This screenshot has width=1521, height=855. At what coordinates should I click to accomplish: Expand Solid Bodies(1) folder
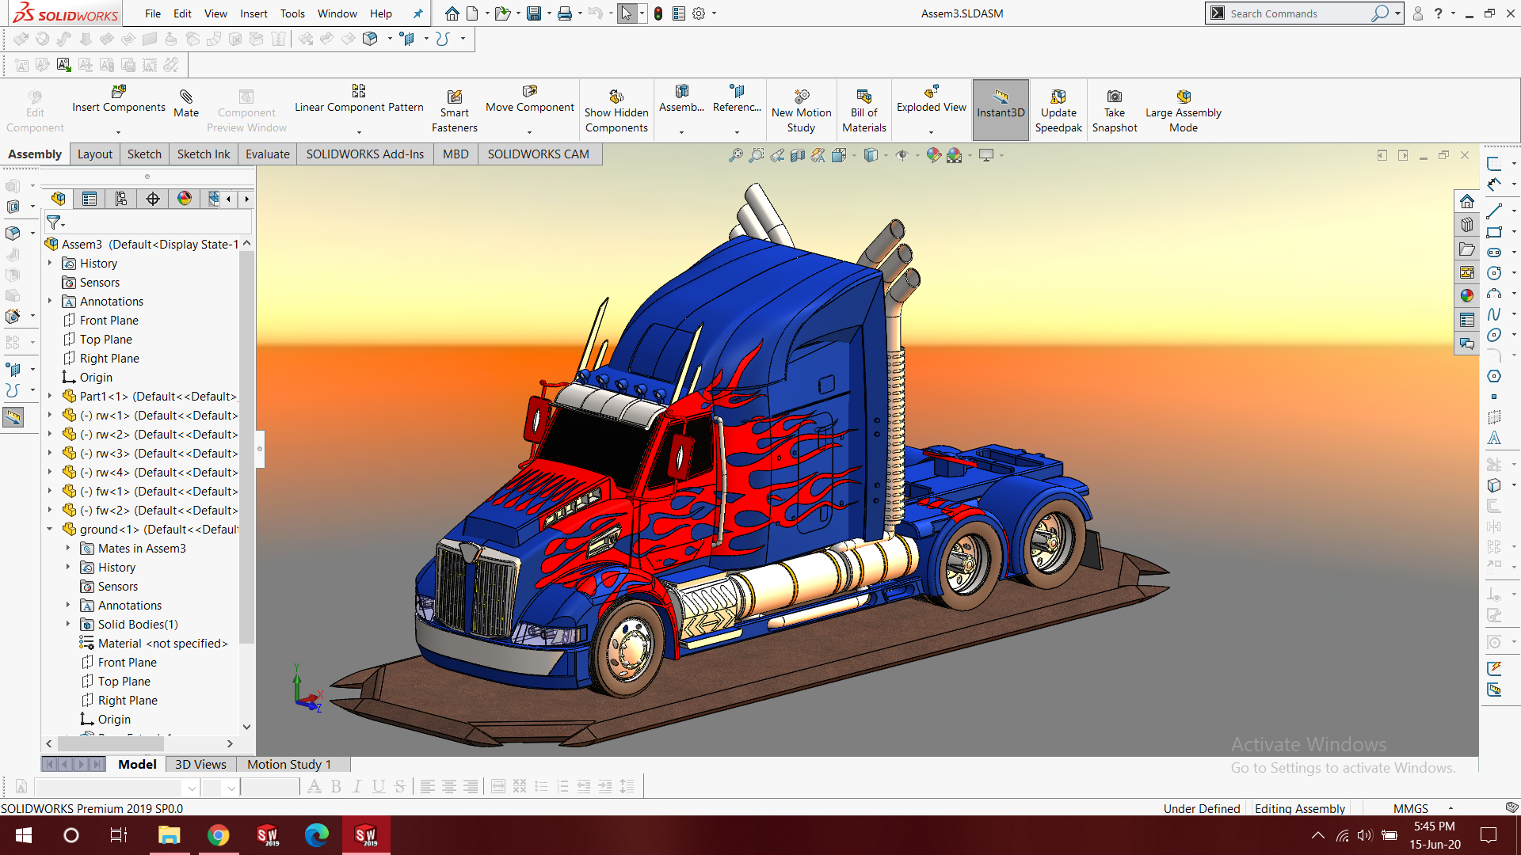(68, 624)
